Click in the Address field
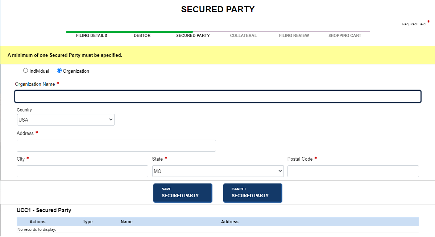 (116, 145)
